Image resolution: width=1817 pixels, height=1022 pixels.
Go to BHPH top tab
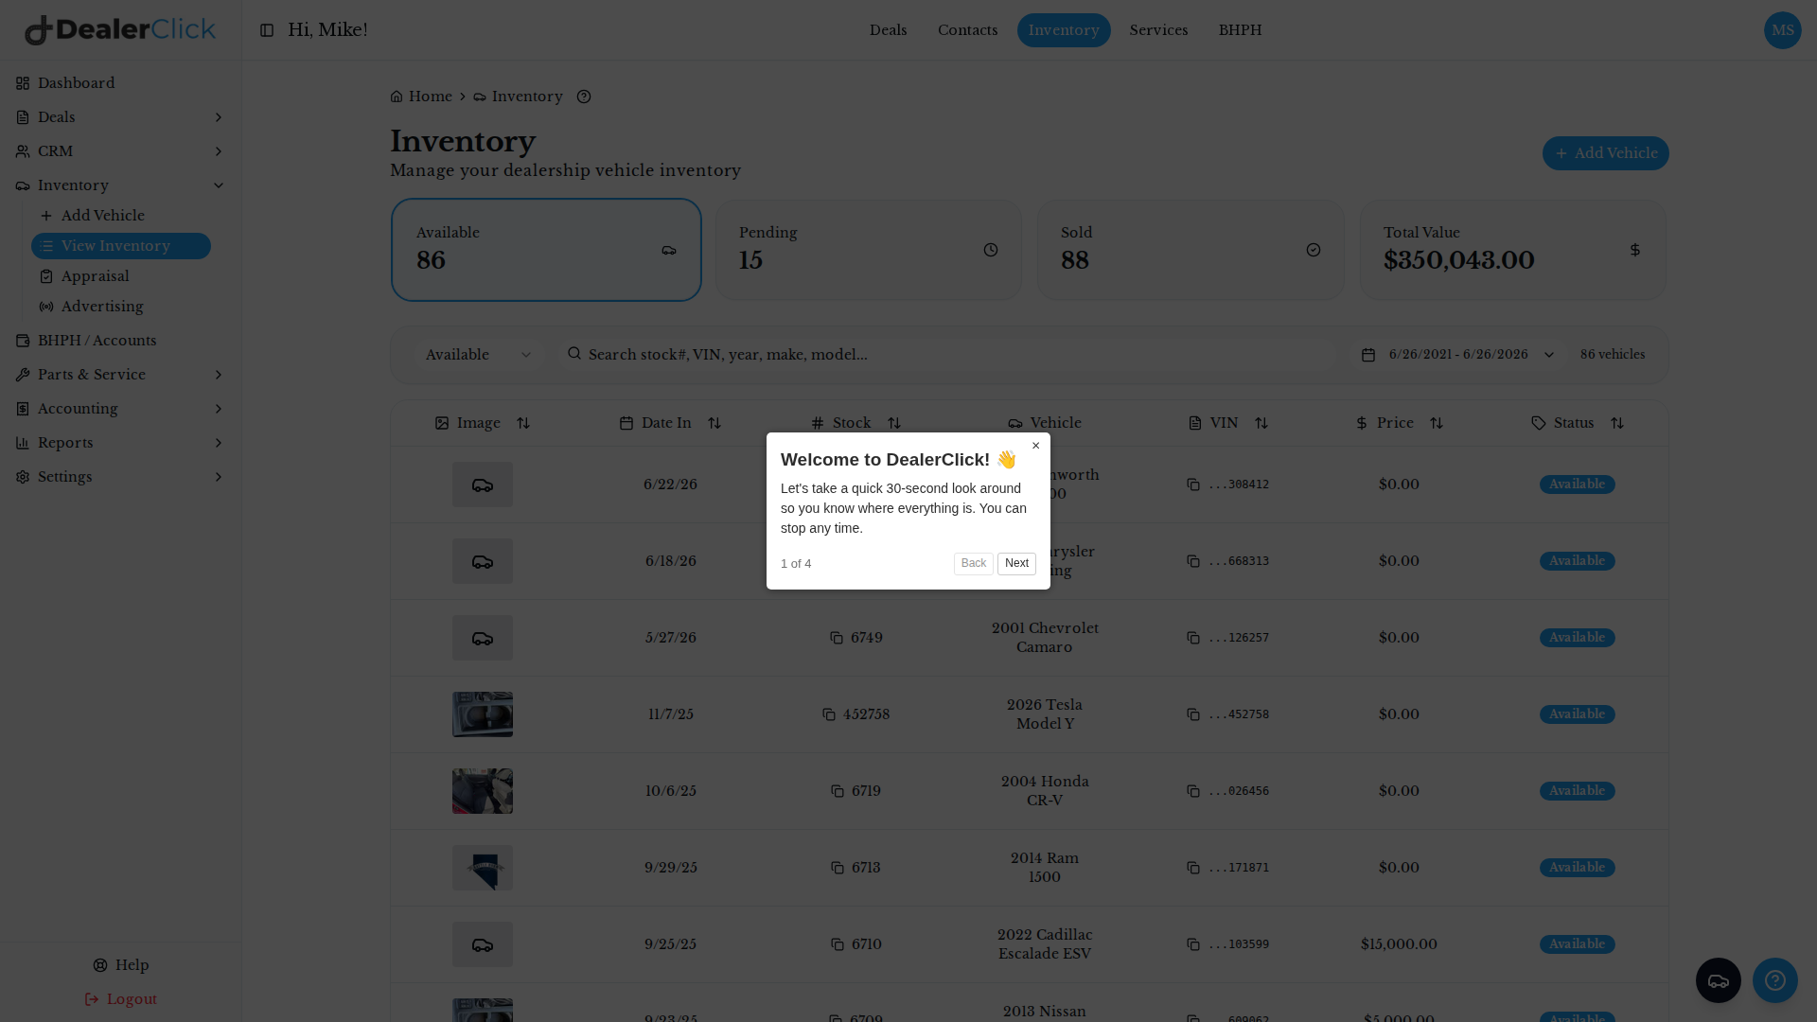(x=1240, y=30)
